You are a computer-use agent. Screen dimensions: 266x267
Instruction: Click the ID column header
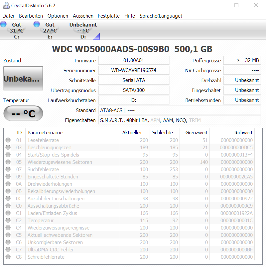(19, 132)
